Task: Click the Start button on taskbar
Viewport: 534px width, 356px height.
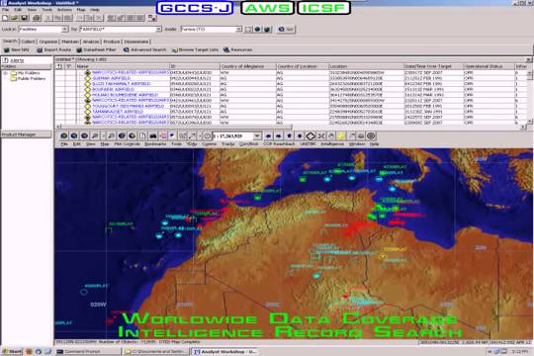Action: coord(12,351)
